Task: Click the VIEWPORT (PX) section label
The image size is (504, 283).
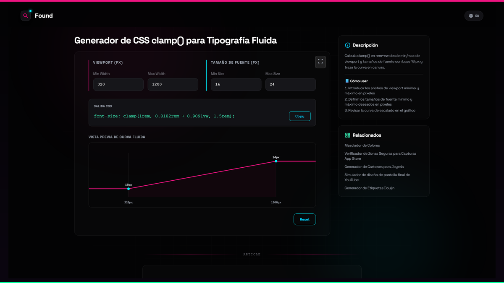Action: point(108,62)
